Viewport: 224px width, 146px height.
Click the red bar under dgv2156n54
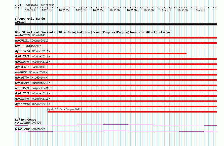[x=116, y=64]
